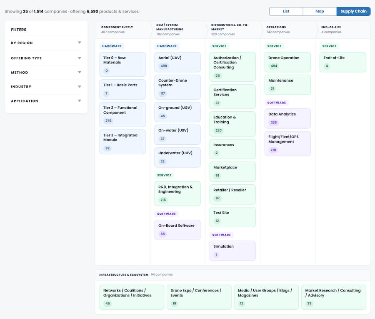
Task: Open the Simulation software card
Action: (232, 251)
